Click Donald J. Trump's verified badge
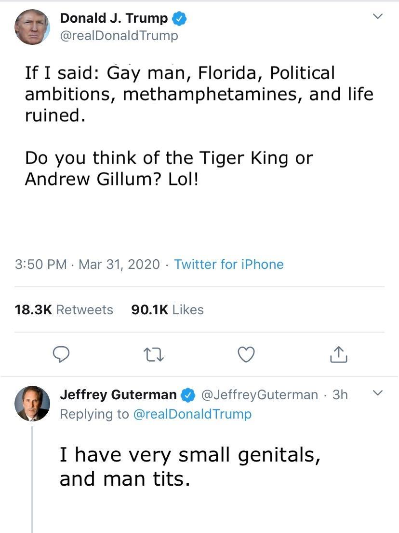Screen dimensions: 399x533 point(180,18)
